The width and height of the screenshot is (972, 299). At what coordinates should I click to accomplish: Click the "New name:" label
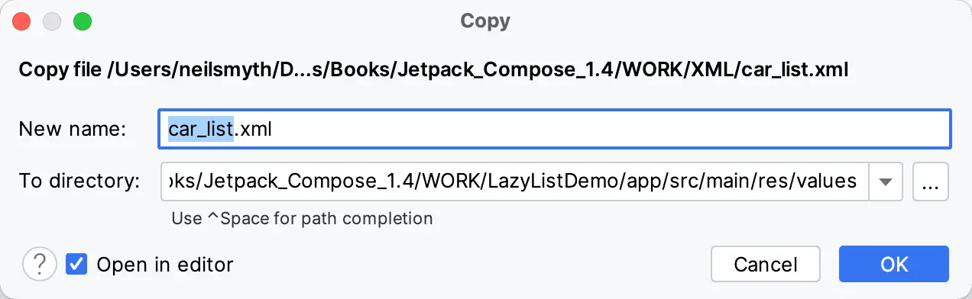click(72, 130)
